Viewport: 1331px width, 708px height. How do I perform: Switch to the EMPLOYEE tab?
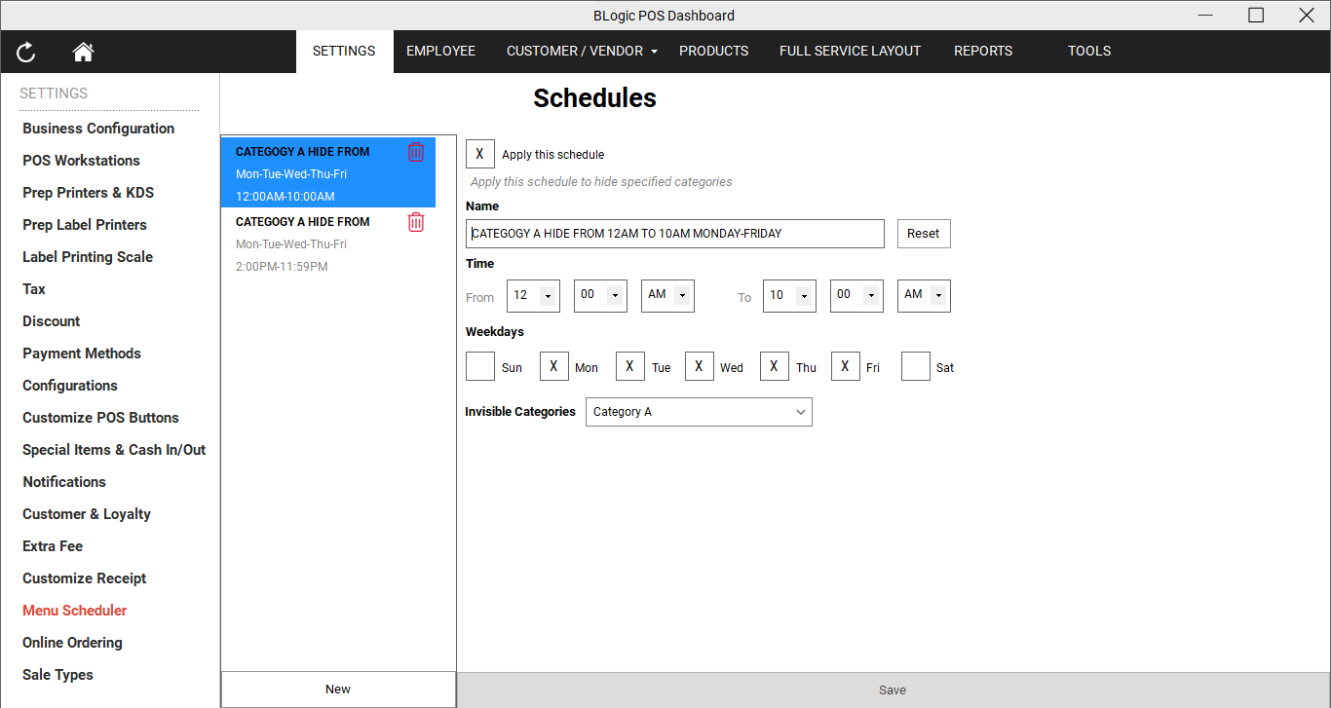click(x=440, y=52)
